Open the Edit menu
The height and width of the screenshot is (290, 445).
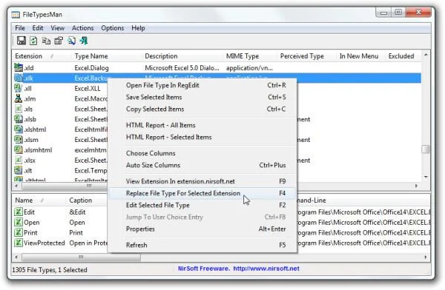tap(38, 28)
